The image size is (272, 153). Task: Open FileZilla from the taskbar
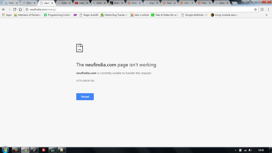(44, 150)
